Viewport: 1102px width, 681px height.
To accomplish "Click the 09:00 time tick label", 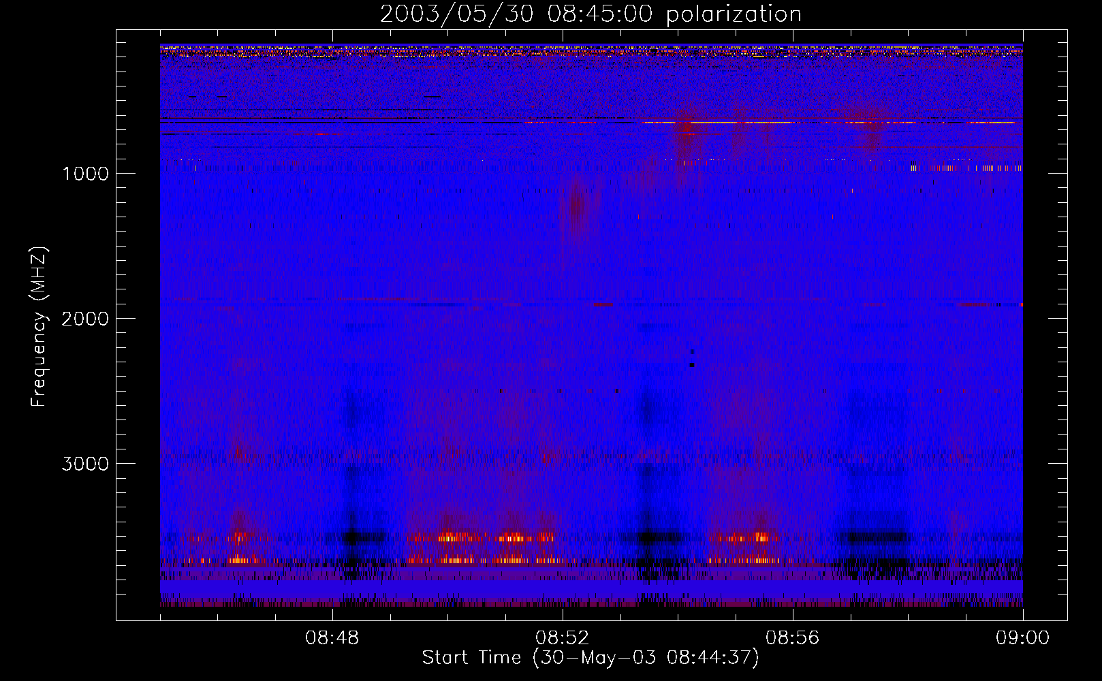I will pyautogui.click(x=1023, y=638).
